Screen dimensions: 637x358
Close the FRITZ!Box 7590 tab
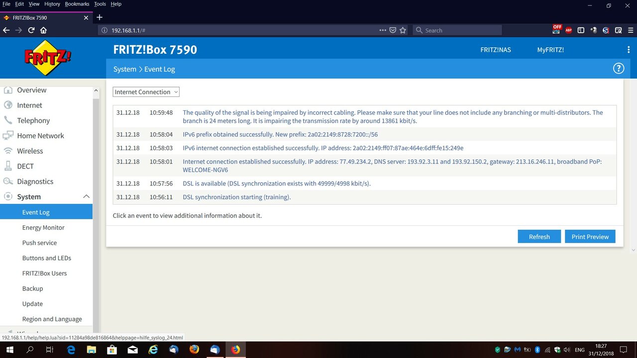pos(86,17)
